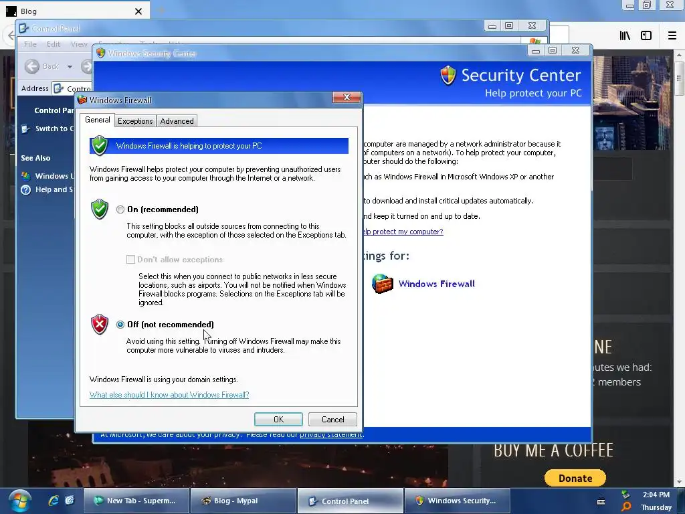Click the firewall brick wall icon in Security Center
This screenshot has width=685, height=514.
[x=382, y=284]
